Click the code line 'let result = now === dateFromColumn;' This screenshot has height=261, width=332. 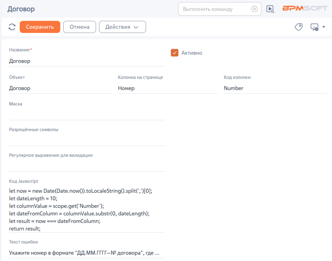[54, 221]
